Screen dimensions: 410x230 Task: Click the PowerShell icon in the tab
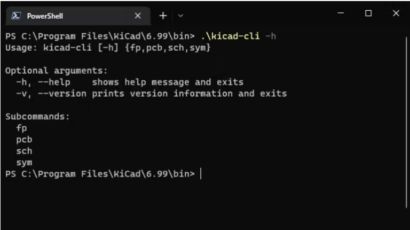(x=15, y=16)
